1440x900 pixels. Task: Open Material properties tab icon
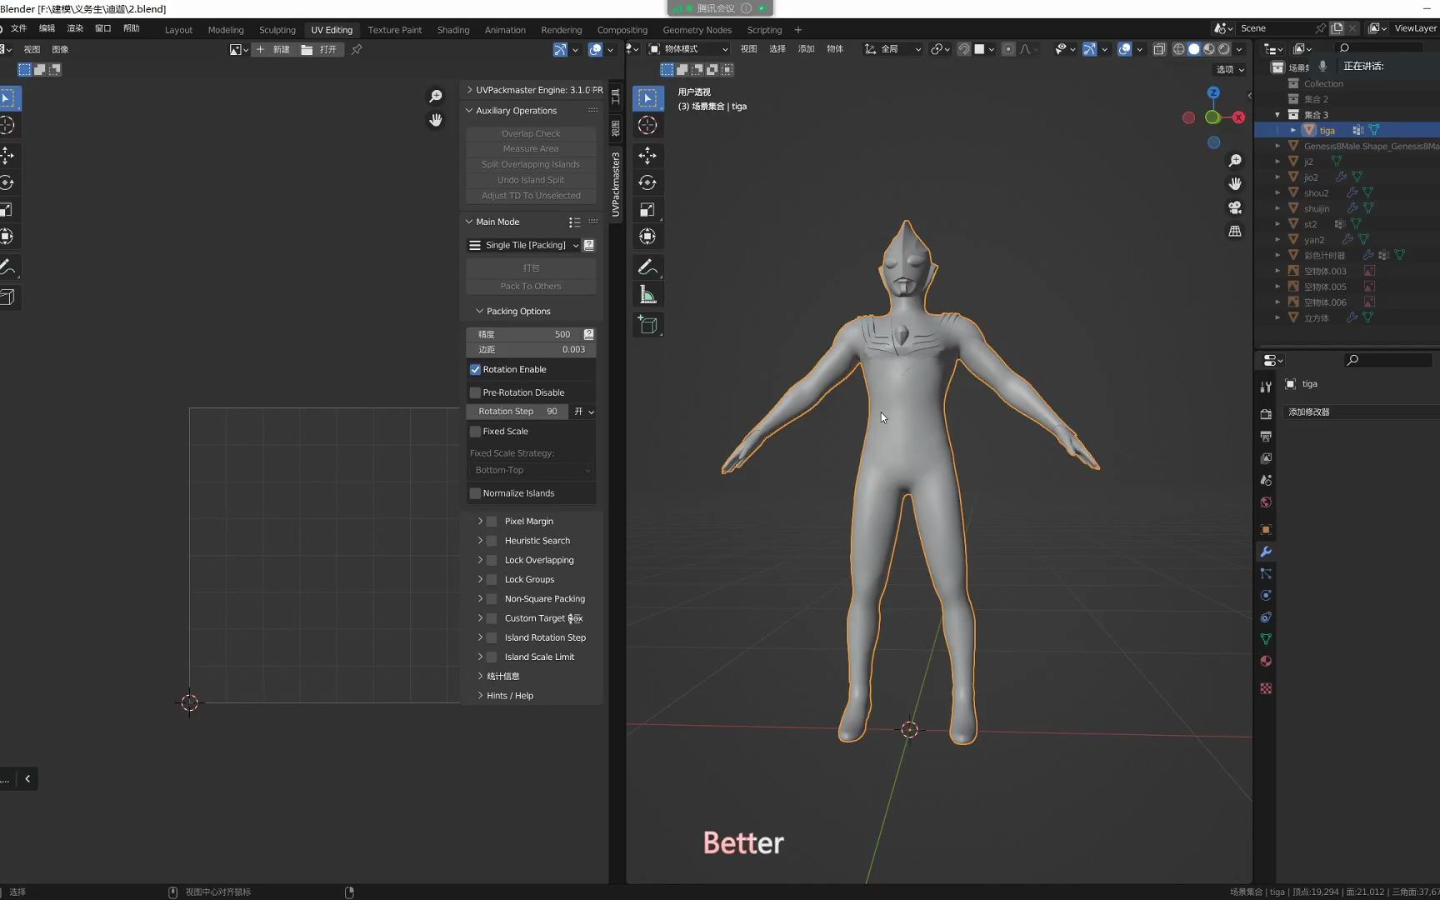click(x=1266, y=661)
